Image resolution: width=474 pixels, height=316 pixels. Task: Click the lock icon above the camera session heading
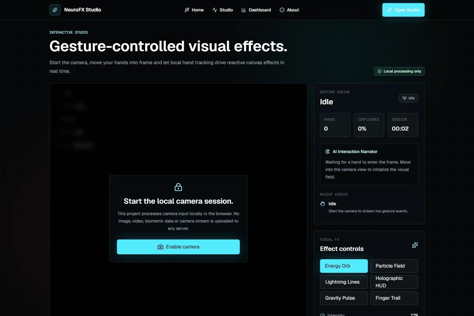pyautogui.click(x=178, y=187)
